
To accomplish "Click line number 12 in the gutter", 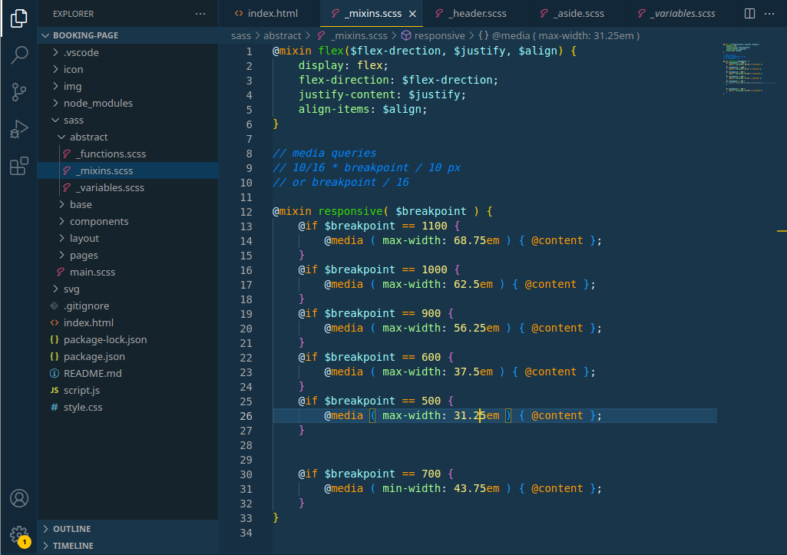I will (246, 212).
